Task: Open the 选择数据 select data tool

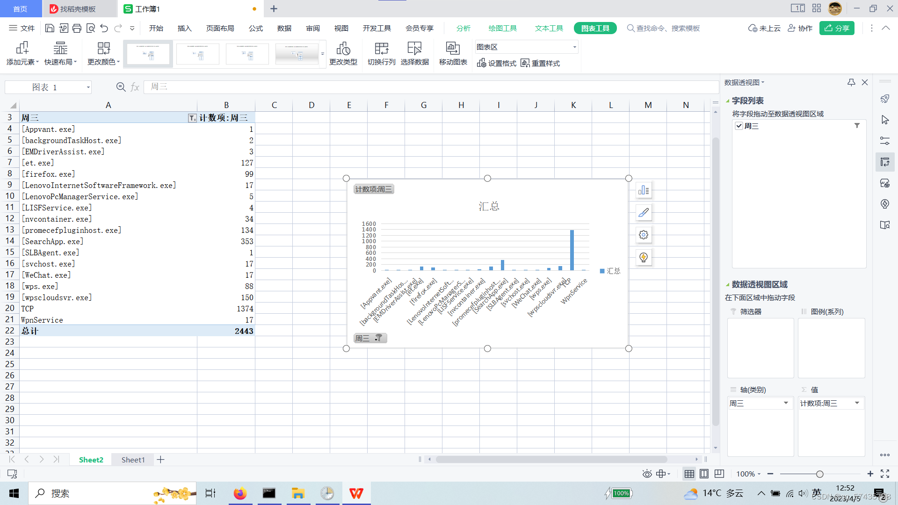Action: pos(414,49)
